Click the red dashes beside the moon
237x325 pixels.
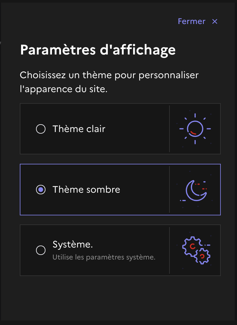click(x=204, y=188)
